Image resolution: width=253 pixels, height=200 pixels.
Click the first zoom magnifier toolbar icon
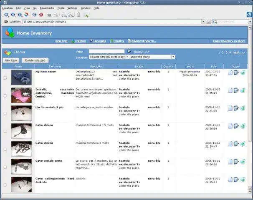coord(64,15)
